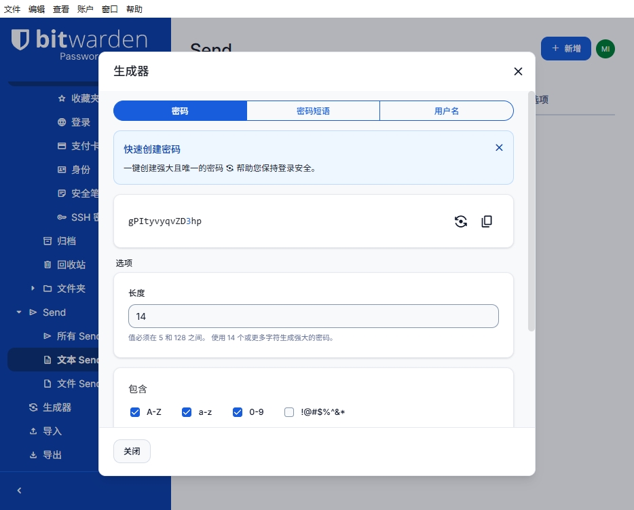Select the SSH key icon in sidebar
Screen dimensions: 634x510
pyautogui.click(x=62, y=217)
